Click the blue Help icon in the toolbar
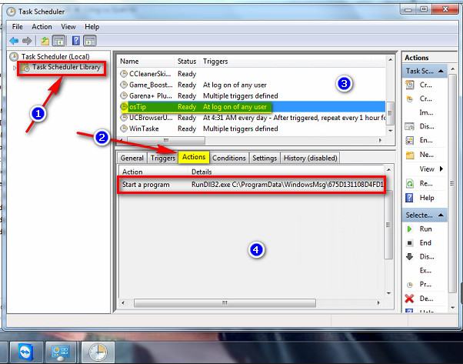Image resolution: width=463 pixels, height=364 pixels. tap(75, 41)
